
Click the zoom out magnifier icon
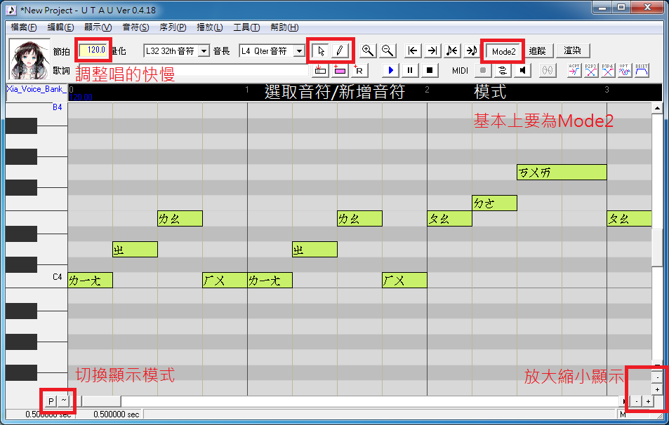(388, 50)
